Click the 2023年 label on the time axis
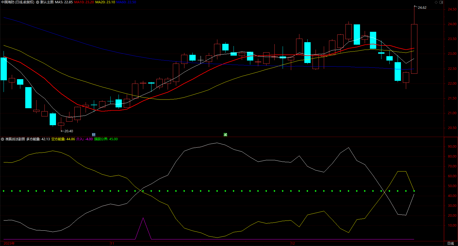Viewport: 458px width, 246px height. [x=9, y=244]
